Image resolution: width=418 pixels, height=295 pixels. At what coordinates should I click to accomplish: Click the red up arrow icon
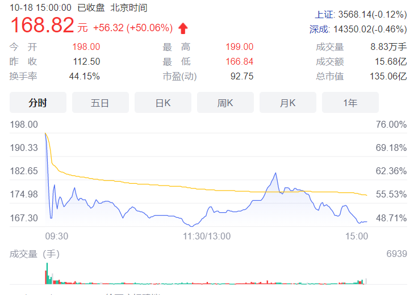click(182, 28)
